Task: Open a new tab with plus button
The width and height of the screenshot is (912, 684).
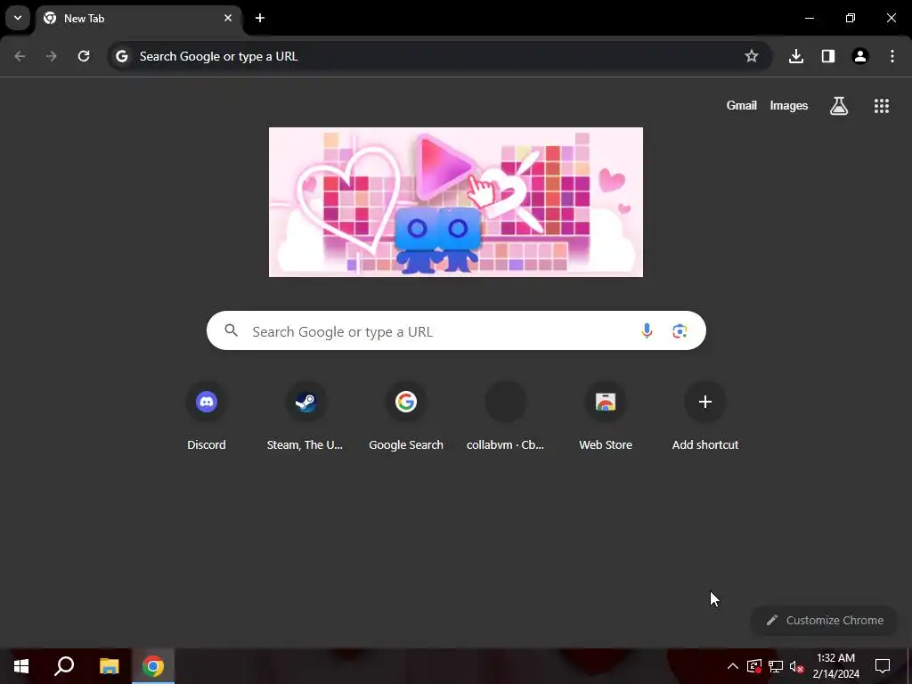Action: click(x=260, y=18)
